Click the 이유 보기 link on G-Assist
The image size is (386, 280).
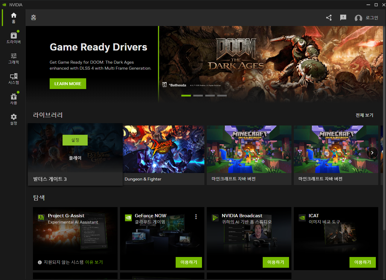tap(94, 262)
